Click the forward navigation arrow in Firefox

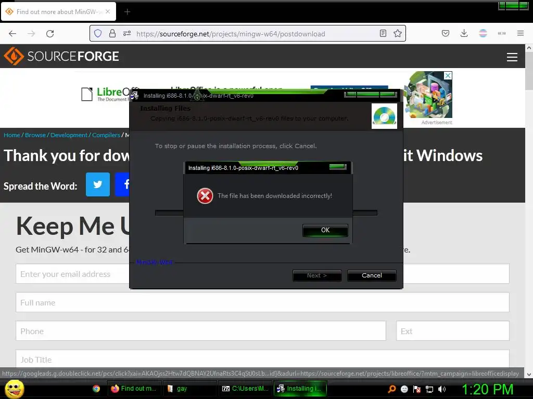pyautogui.click(x=31, y=34)
